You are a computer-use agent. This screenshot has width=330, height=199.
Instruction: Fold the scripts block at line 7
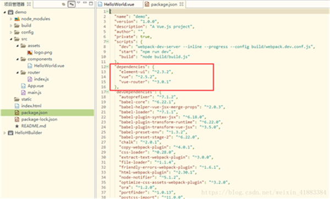[x=108, y=42]
